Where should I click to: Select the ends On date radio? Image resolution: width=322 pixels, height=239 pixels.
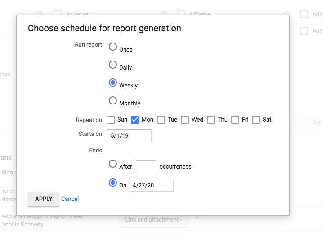coord(113,183)
